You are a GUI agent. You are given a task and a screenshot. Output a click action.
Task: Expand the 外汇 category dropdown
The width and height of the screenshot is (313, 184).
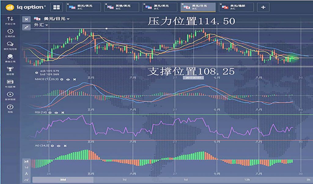pyautogui.click(x=41, y=25)
